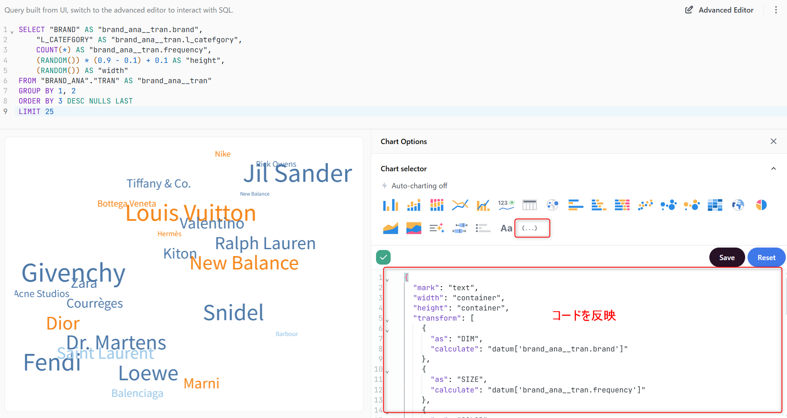Image resolution: width=787 pixels, height=418 pixels.
Task: Select the stacked bar chart type
Action: pyautogui.click(x=414, y=205)
